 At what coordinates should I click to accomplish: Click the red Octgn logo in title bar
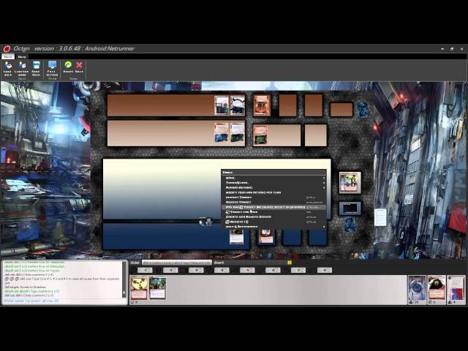pyautogui.click(x=7, y=49)
